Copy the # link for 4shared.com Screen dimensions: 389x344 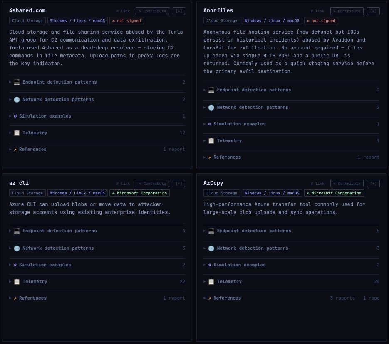(123, 11)
